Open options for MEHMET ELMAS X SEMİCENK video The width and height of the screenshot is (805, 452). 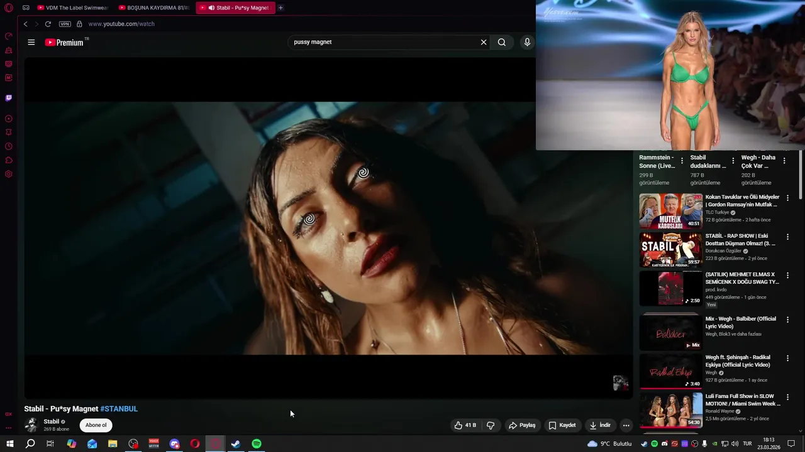[787, 275]
